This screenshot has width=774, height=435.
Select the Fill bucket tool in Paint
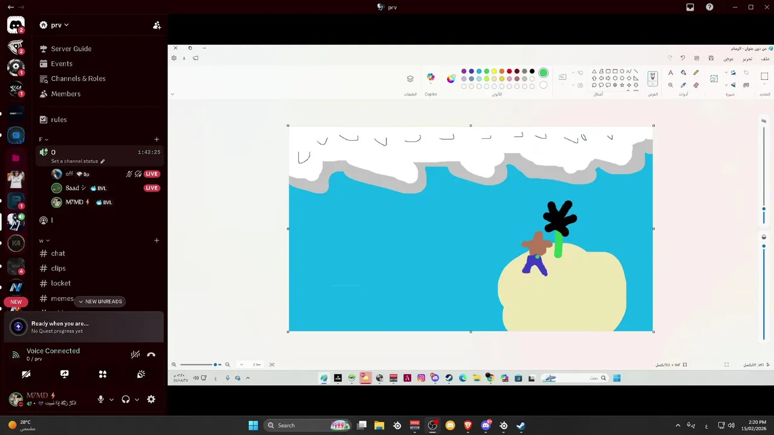[683, 73]
